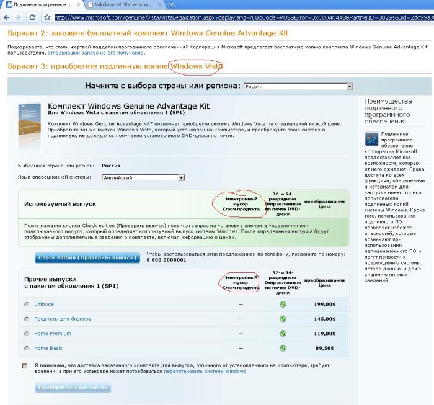
Task: Click the 119,00$ price
Action: pos(325,334)
